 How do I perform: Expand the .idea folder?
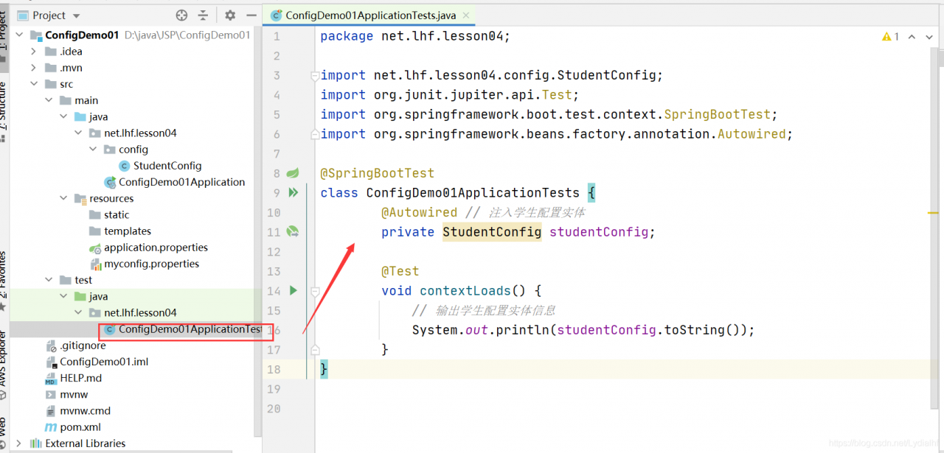tap(33, 52)
